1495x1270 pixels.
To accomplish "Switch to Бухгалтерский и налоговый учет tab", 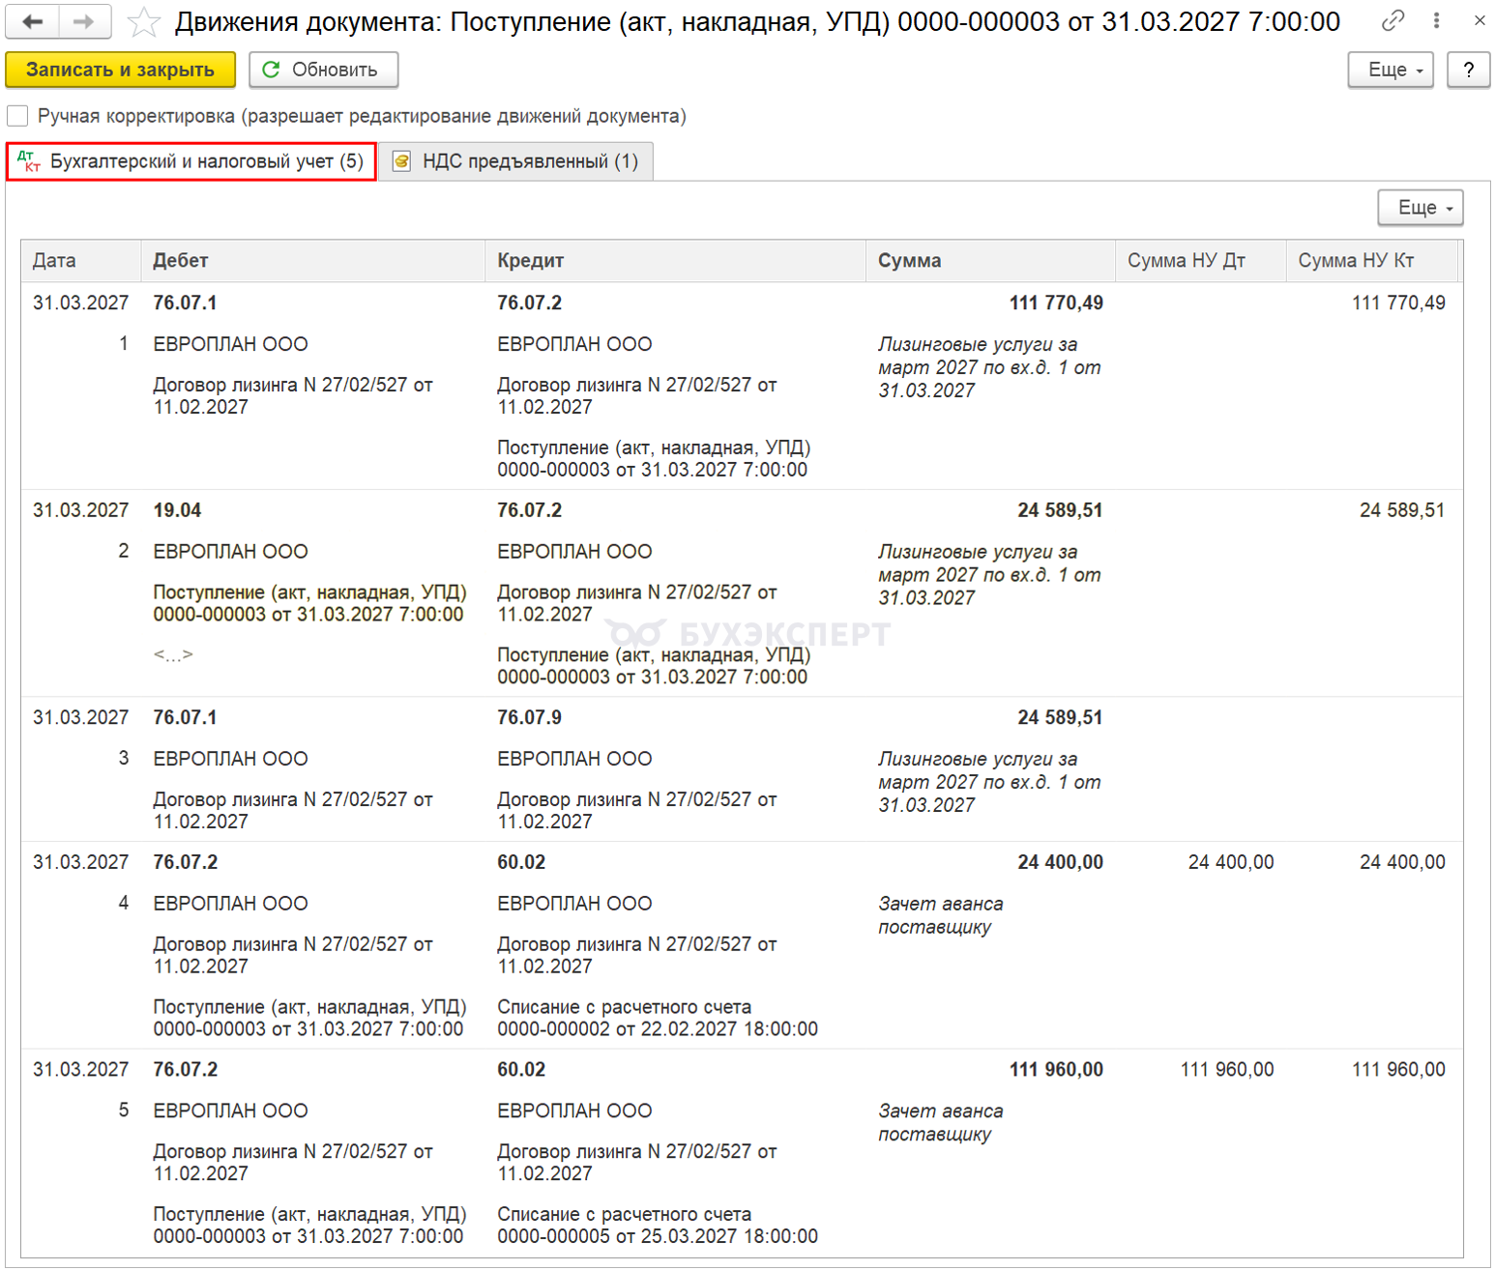I will 191,161.
